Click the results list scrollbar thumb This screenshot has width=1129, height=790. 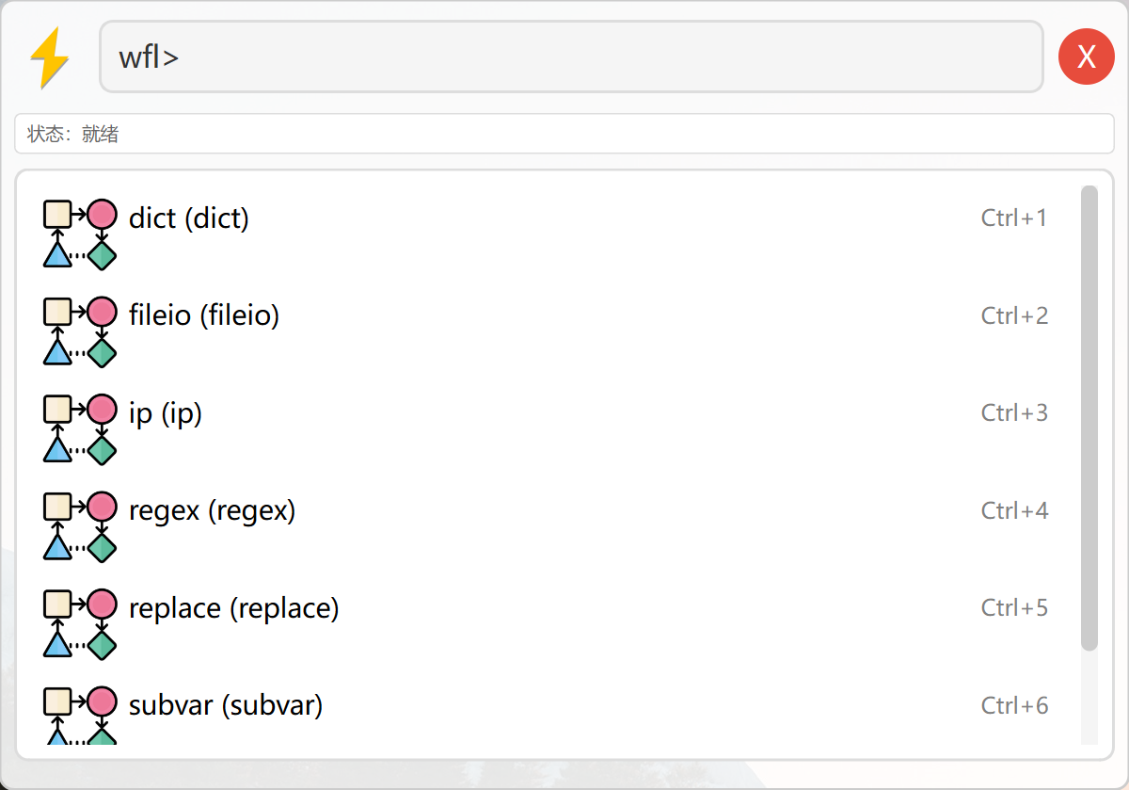coord(1089,418)
